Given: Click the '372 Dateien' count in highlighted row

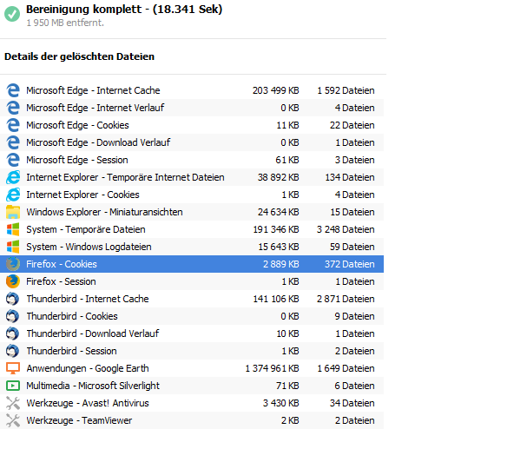Looking at the screenshot, I should pyautogui.click(x=350, y=264).
